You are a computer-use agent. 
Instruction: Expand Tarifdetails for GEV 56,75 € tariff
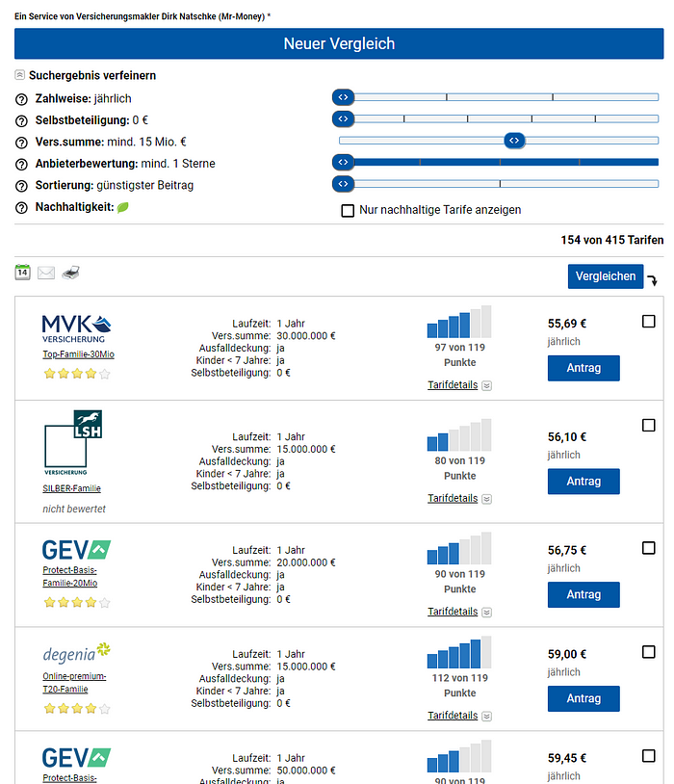click(x=459, y=612)
